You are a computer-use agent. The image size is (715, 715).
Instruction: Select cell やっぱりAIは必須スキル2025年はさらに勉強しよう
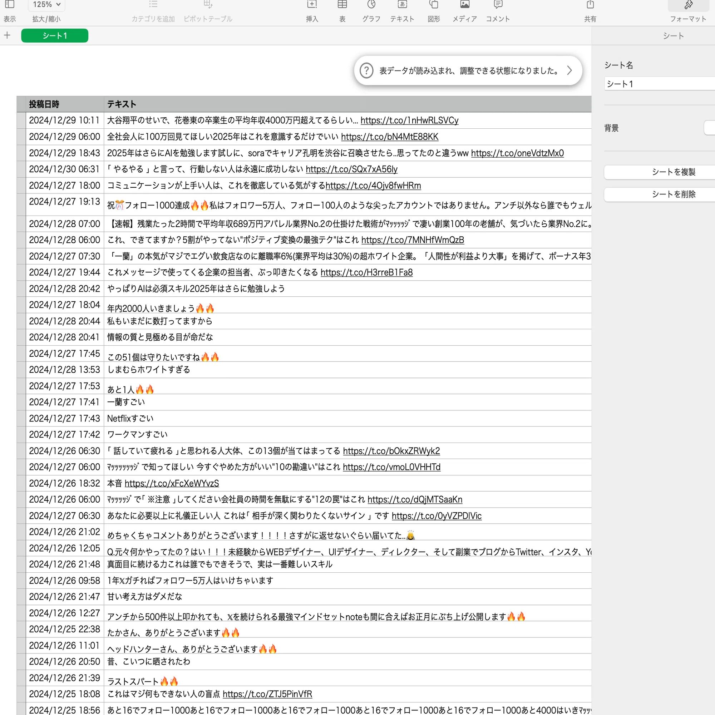coord(347,289)
